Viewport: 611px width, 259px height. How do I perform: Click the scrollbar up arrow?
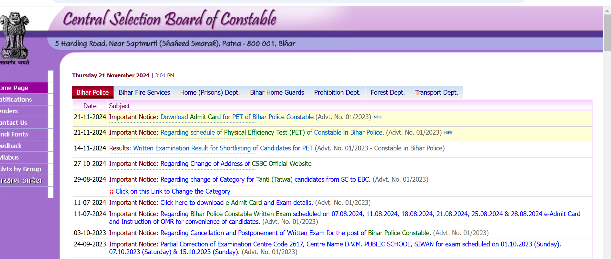pos(607,10)
